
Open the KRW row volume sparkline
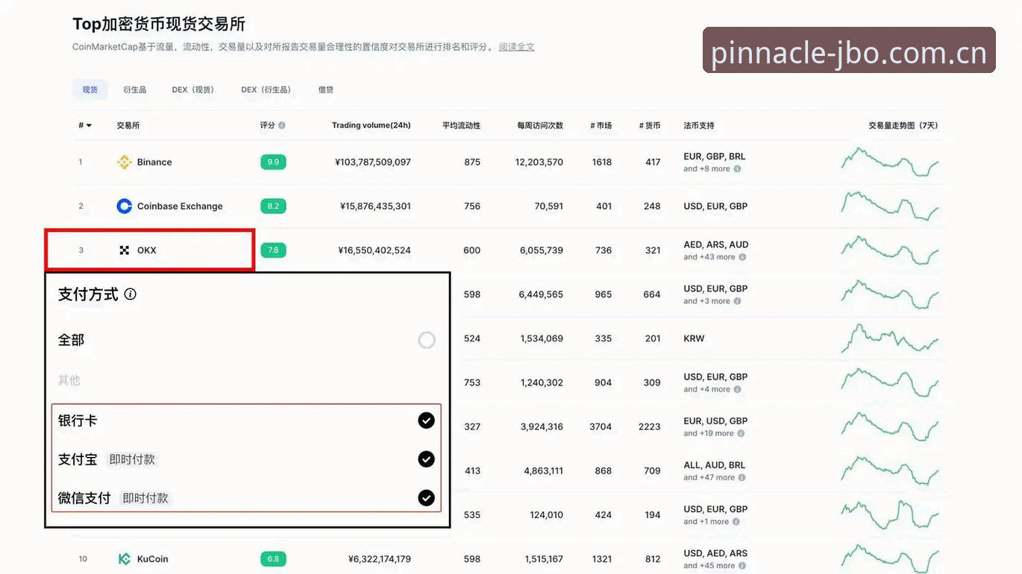pyautogui.click(x=890, y=338)
